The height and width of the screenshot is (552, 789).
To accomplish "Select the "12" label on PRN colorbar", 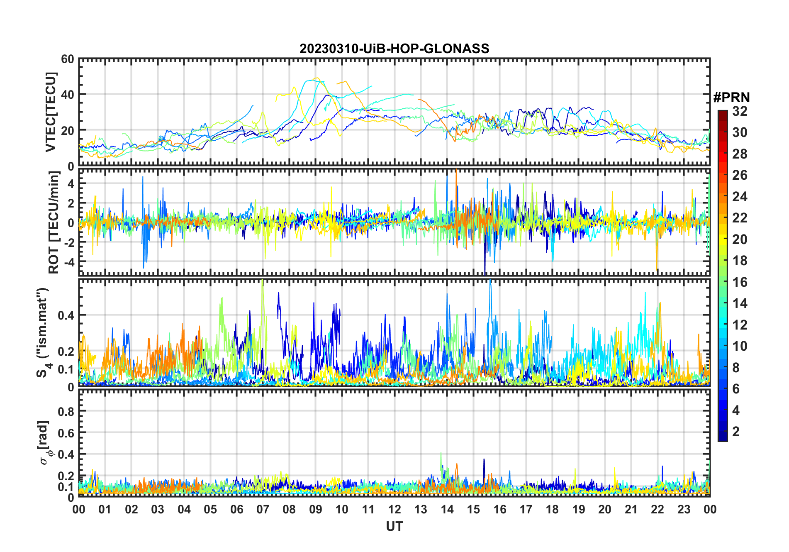I will click(740, 325).
